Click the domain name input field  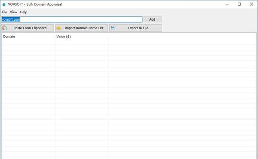pos(72,19)
